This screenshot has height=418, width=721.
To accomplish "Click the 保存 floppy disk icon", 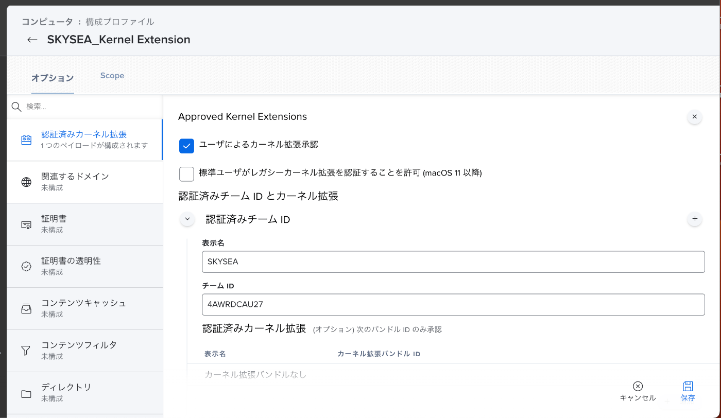I will [x=688, y=387].
